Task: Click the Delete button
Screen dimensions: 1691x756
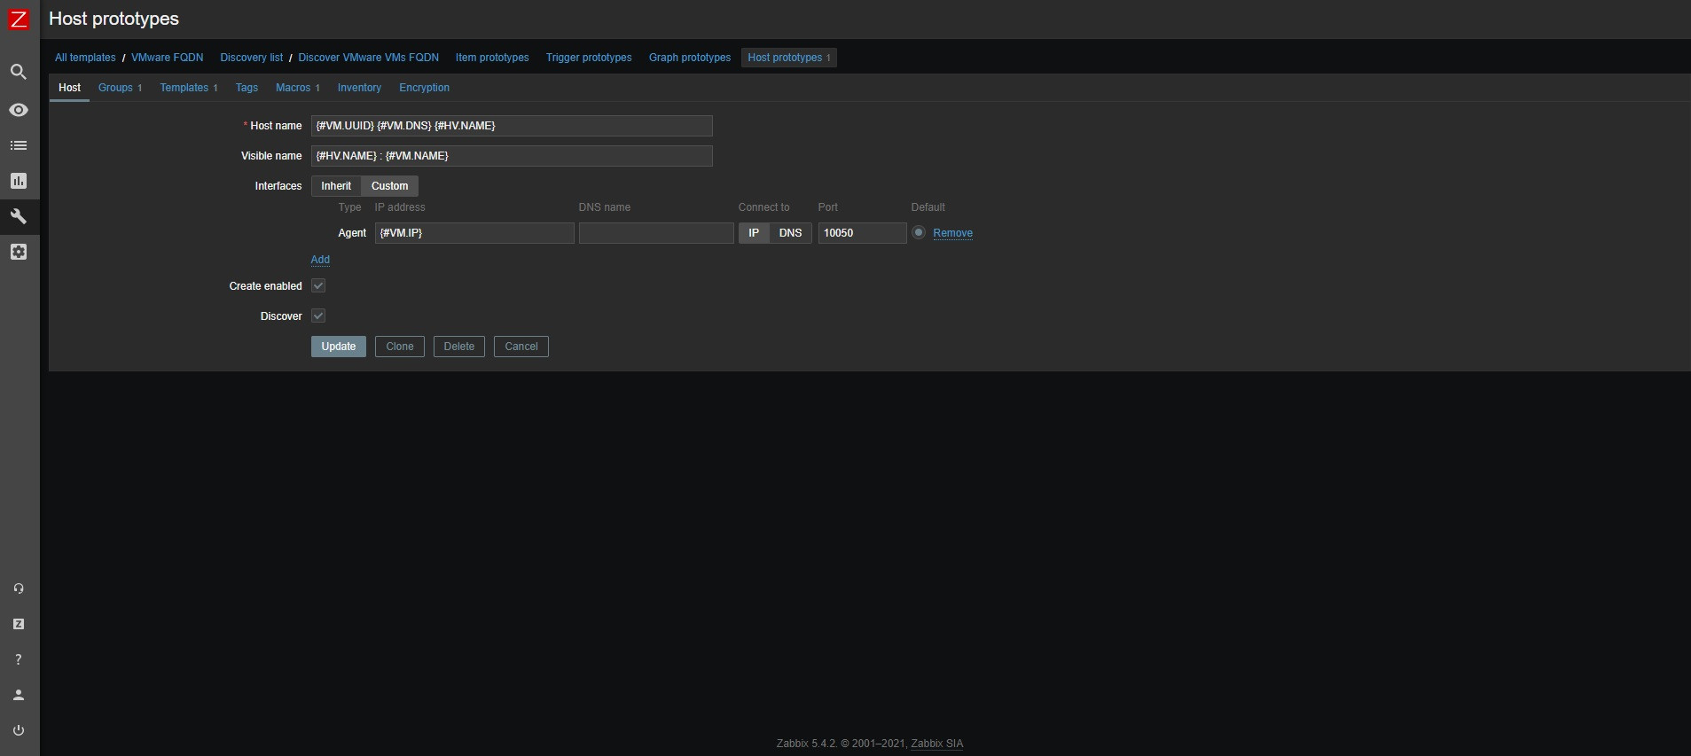Action: (x=459, y=347)
